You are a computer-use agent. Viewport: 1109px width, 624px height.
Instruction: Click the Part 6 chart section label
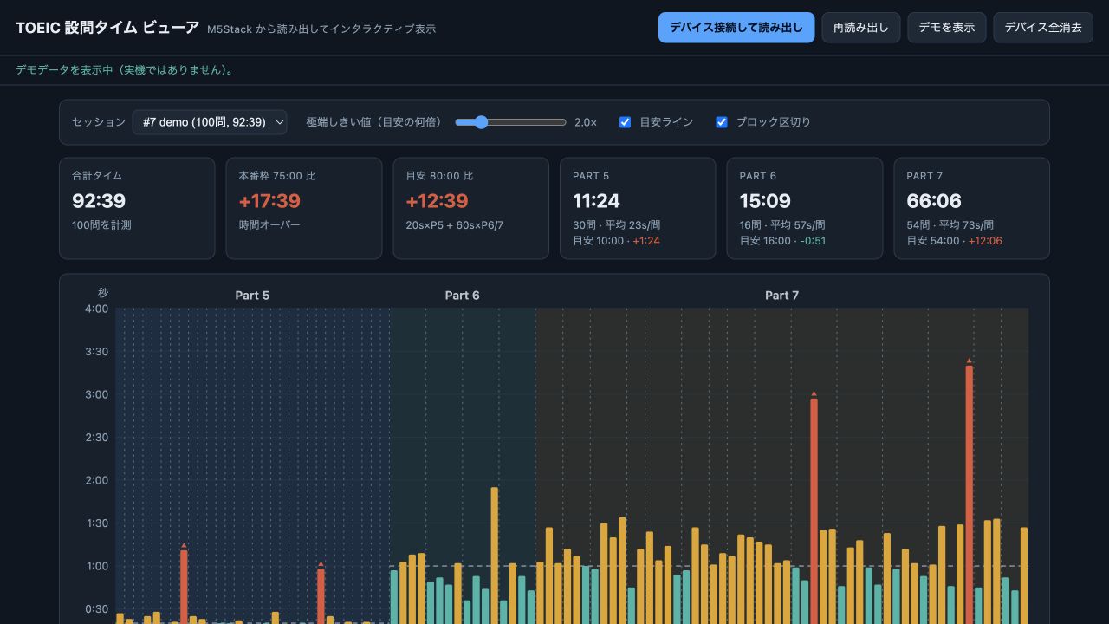(x=462, y=296)
